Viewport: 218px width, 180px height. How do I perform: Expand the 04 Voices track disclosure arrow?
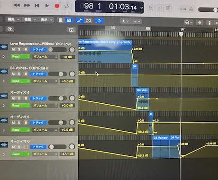pos(4,81)
